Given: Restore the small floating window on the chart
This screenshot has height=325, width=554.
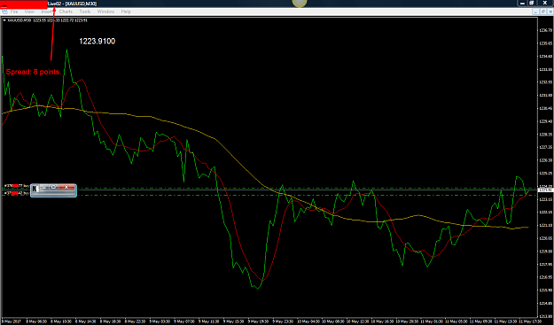Looking at the screenshot, I should tap(53, 188).
